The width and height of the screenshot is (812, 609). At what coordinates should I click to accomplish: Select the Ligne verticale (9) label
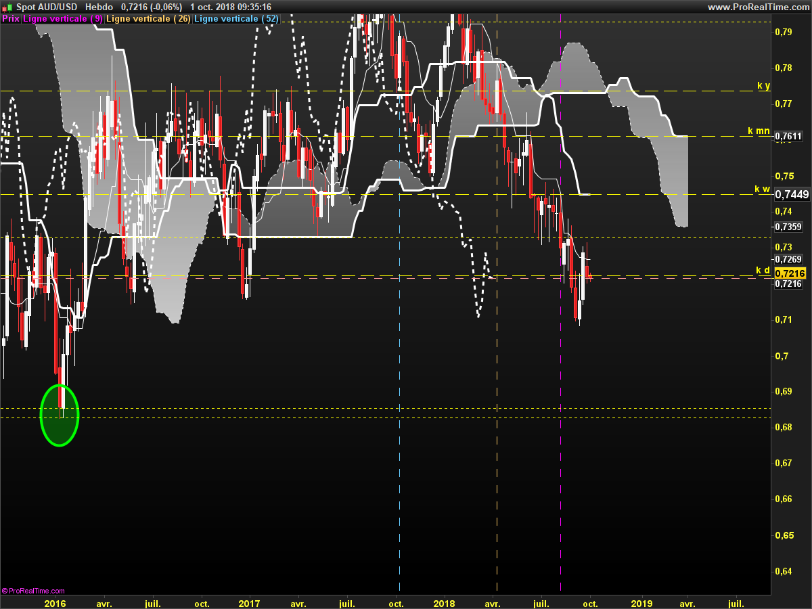pos(63,19)
